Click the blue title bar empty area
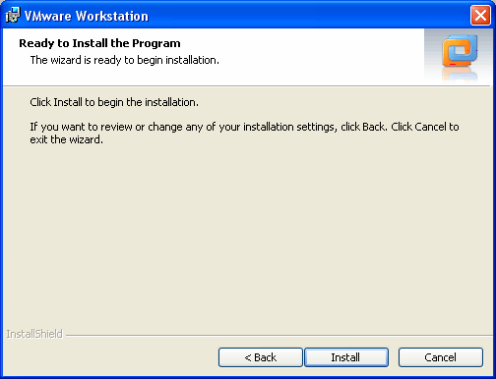This screenshot has height=379, width=496. (x=308, y=16)
